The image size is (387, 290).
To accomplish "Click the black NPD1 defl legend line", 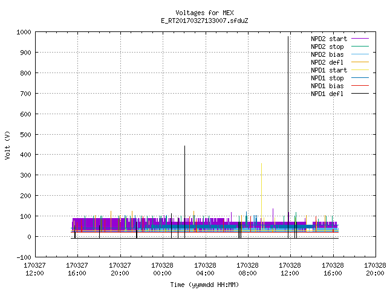I will click(360, 94).
